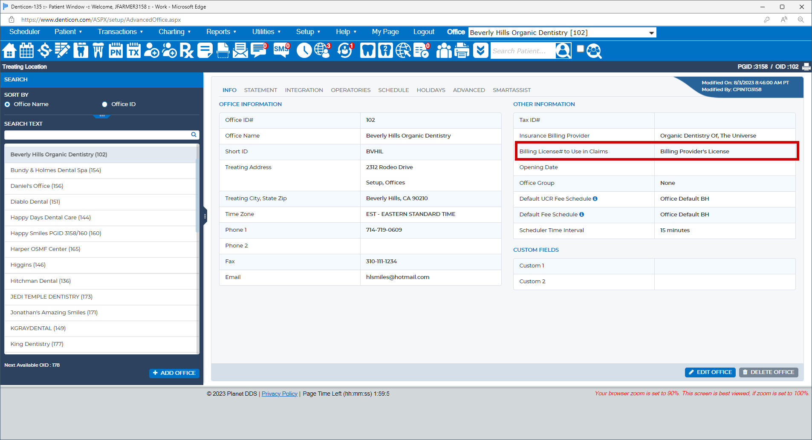The image size is (812, 440).
Task: Switch to the HOLIDAYS tab
Action: [x=431, y=90]
